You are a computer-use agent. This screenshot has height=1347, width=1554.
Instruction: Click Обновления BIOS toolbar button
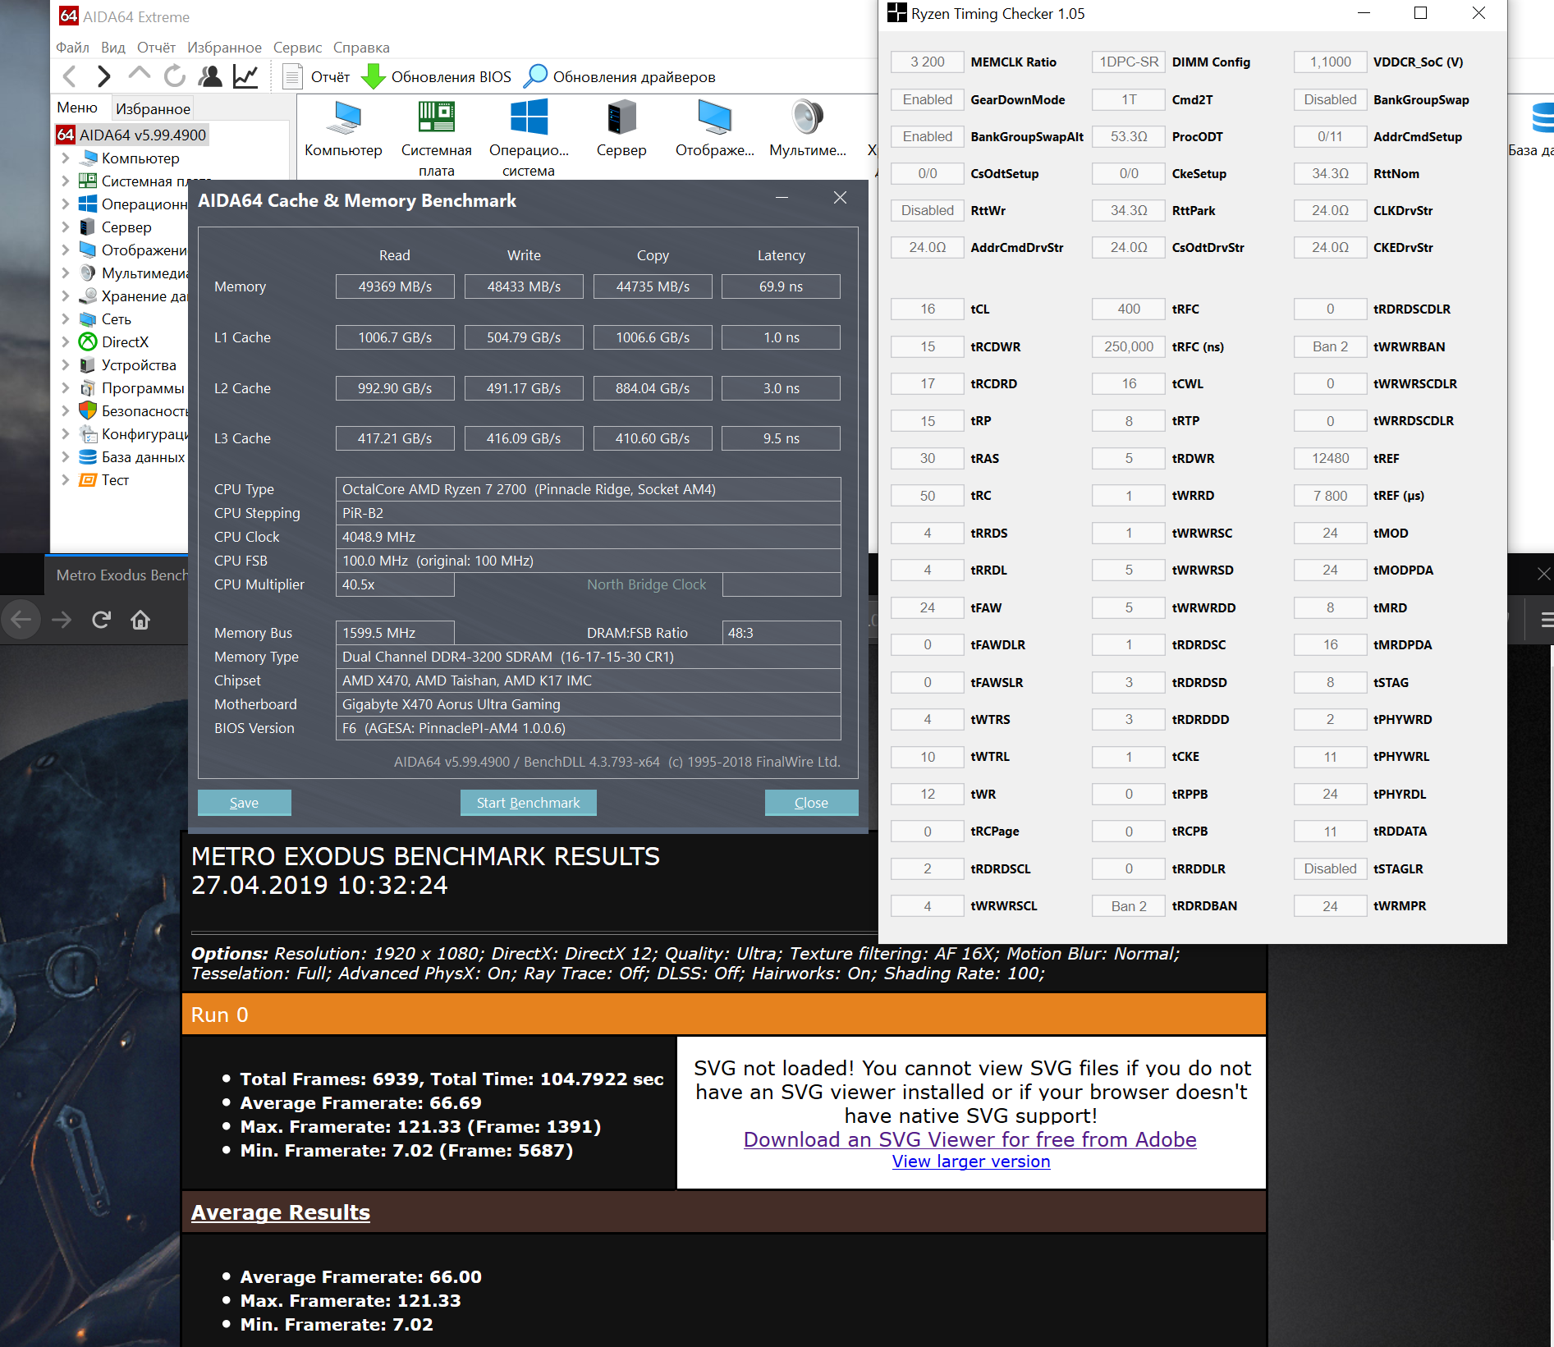coord(437,77)
